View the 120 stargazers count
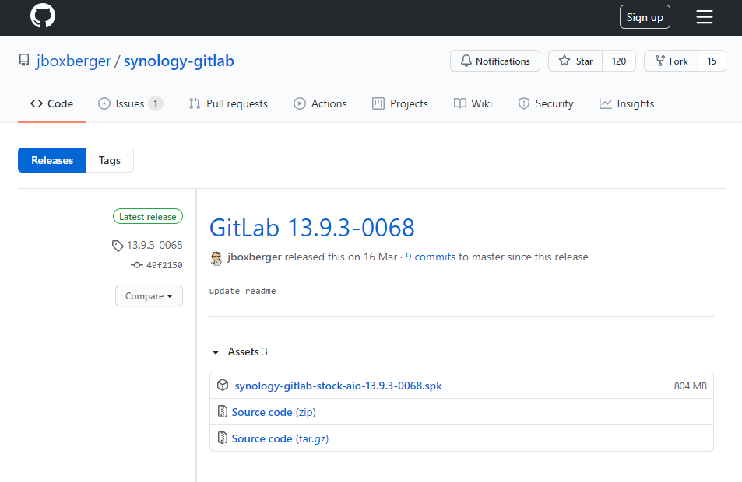 pyautogui.click(x=618, y=61)
